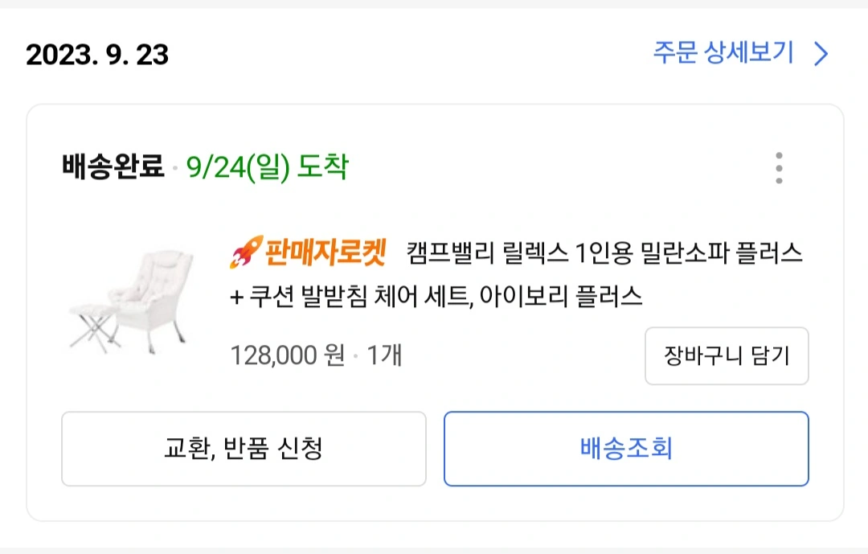The image size is (868, 554).
Task: Click the 1개 quantity text
Action: [384, 355]
